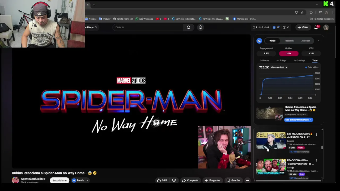
Task: Open browser extensions puzzle icon
Action: coord(311,12)
